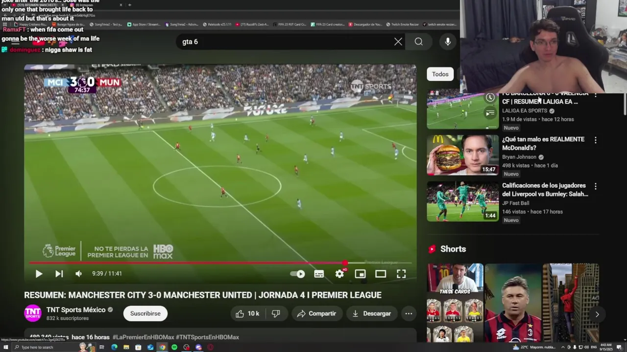The height and width of the screenshot is (352, 627).
Task: Open Bryan Johnson channel link
Action: (x=519, y=157)
